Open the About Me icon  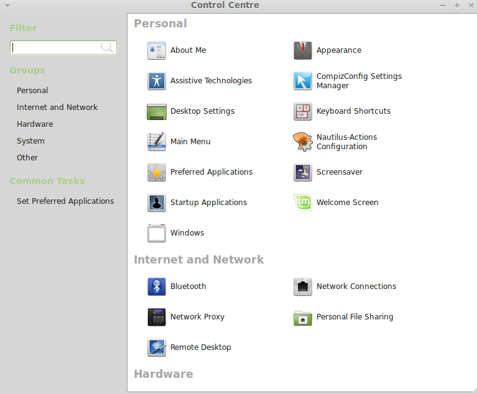click(157, 50)
